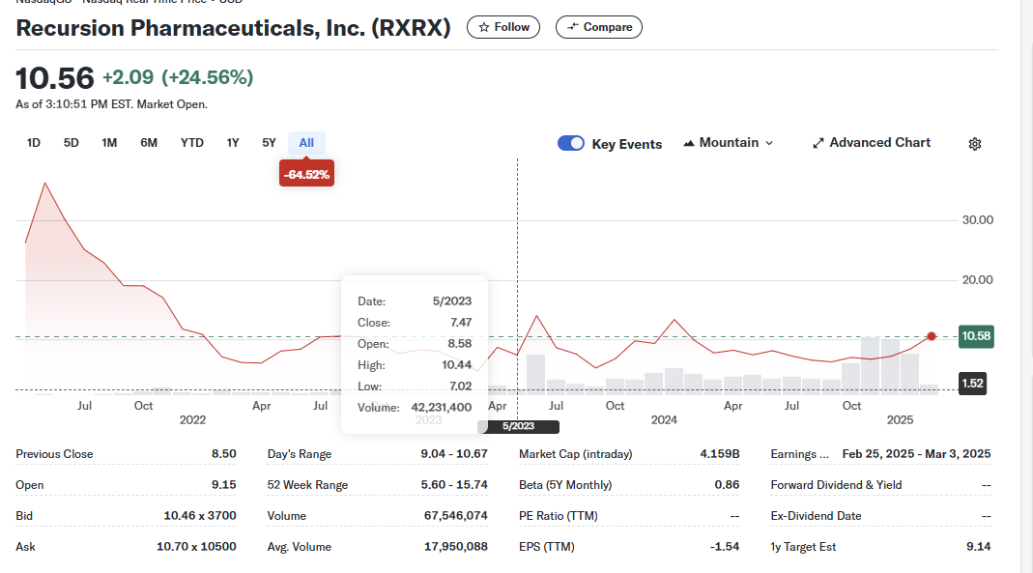This screenshot has width=1033, height=573.
Task: Switch chart to 6M range
Action: click(x=149, y=143)
